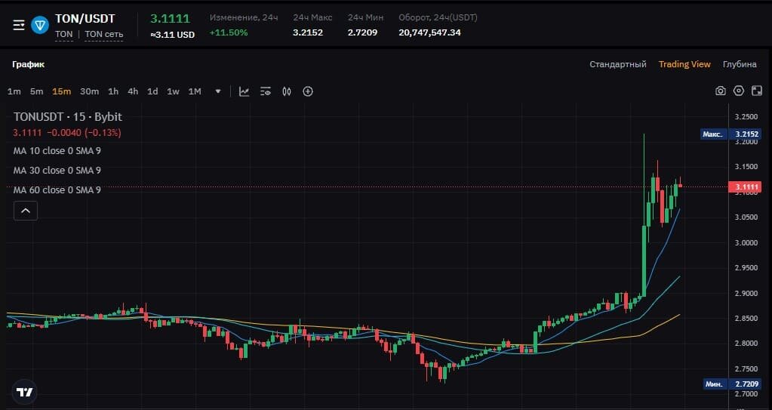Select the 1m timeframe

click(14, 91)
